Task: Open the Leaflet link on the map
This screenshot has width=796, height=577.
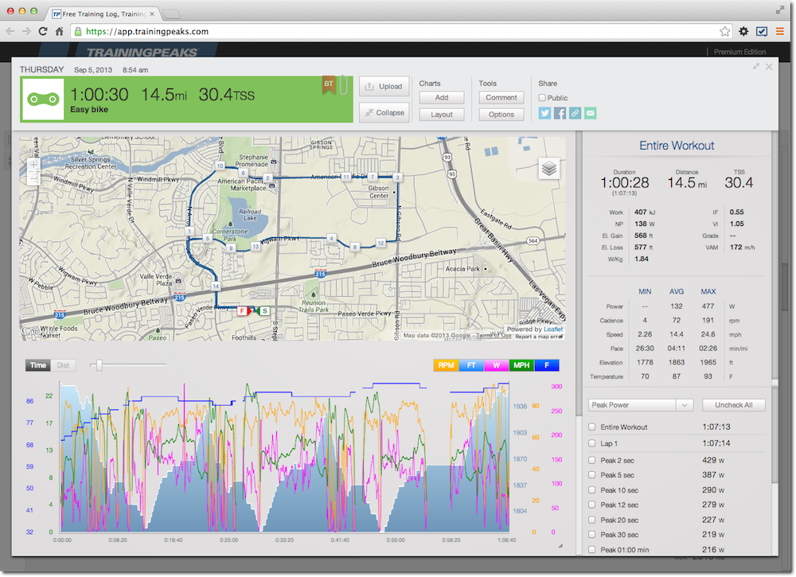Action: (x=553, y=329)
